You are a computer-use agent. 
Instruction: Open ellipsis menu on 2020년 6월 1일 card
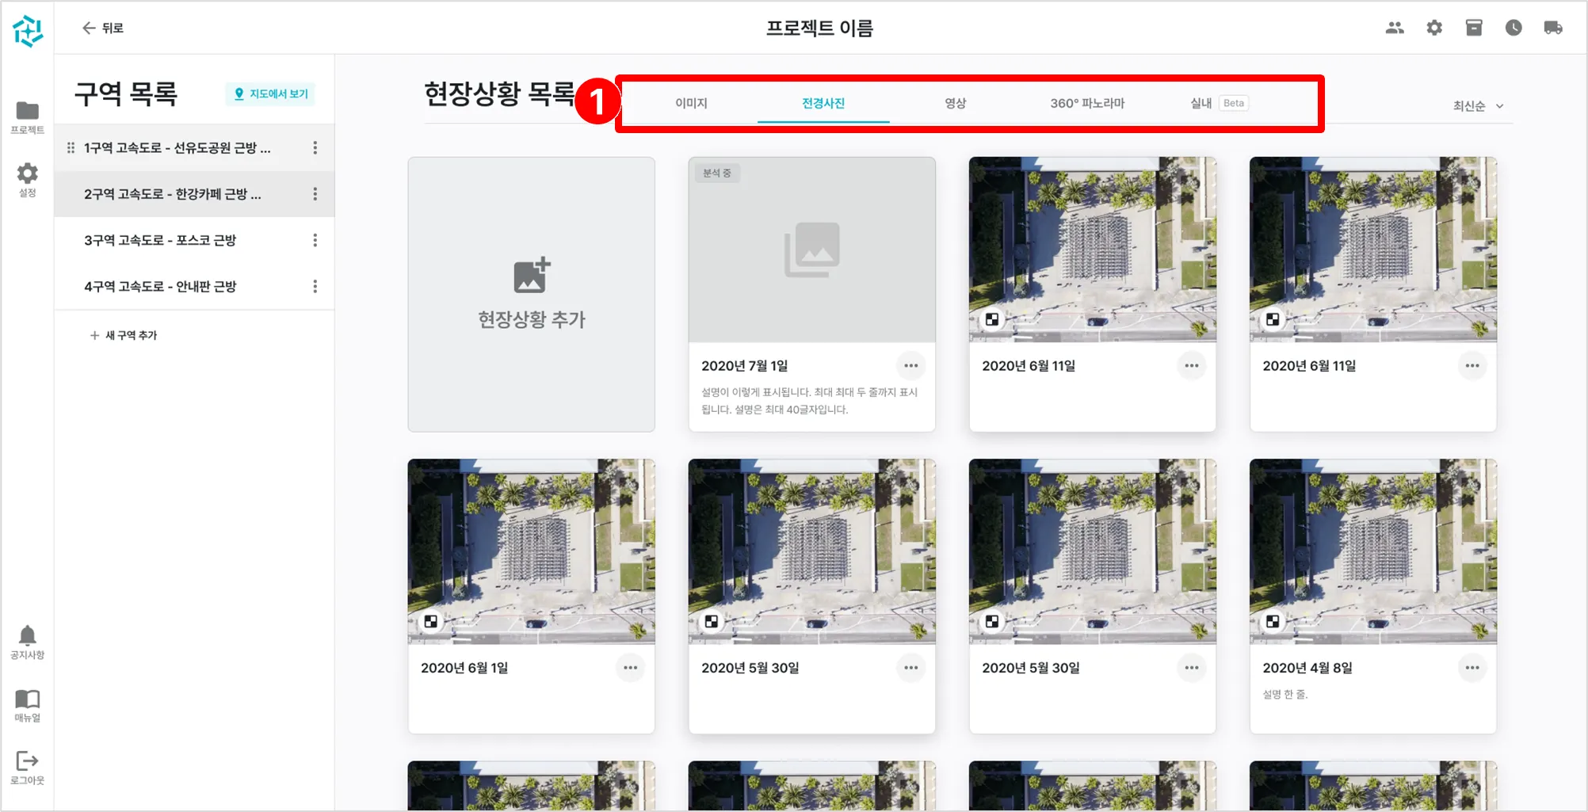(x=631, y=668)
